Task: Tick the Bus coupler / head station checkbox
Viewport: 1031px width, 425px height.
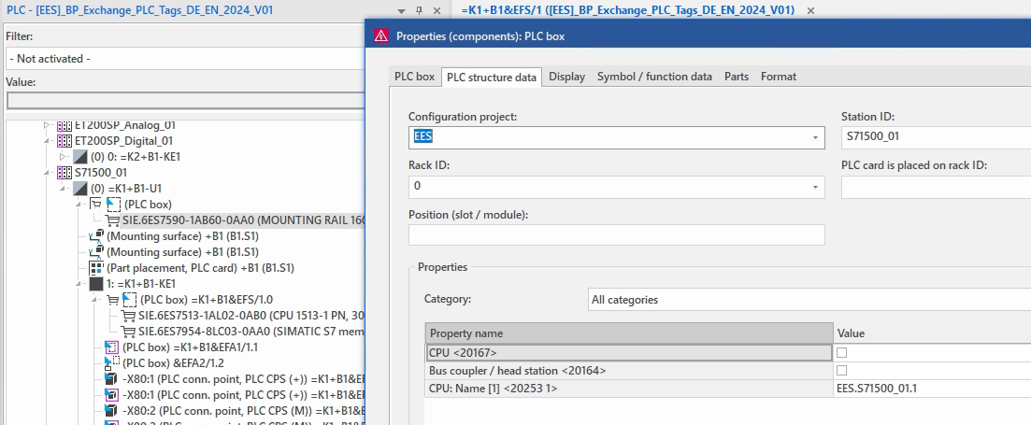Action: coord(842,370)
